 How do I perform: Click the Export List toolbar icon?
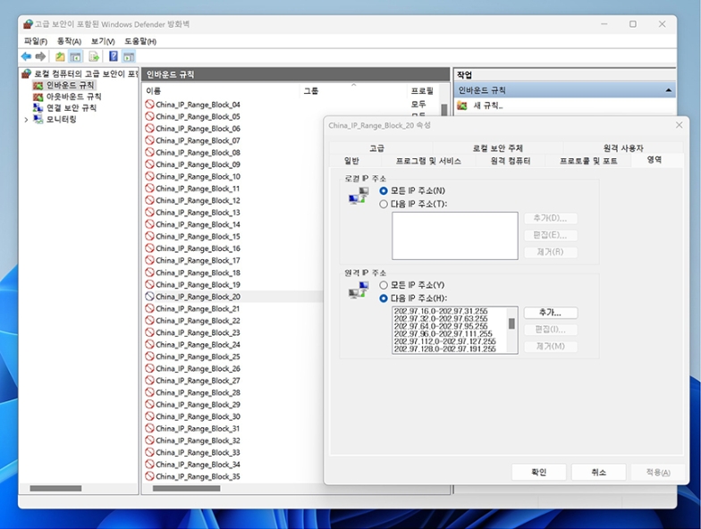(94, 56)
